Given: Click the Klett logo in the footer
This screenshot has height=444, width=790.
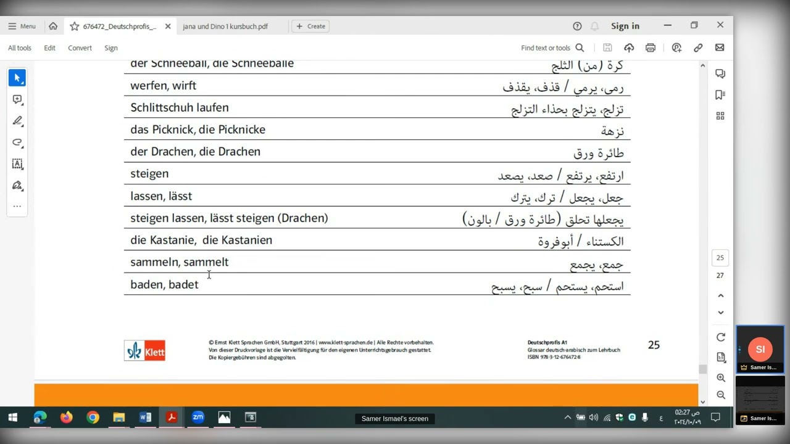Looking at the screenshot, I should (x=144, y=350).
